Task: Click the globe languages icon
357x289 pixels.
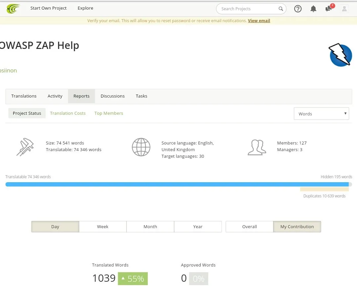Action: coord(141,147)
